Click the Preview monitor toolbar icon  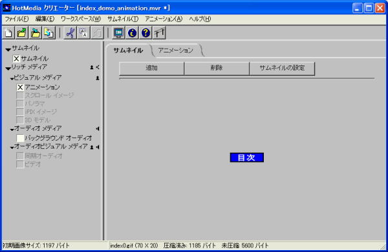pyautogui.click(x=118, y=32)
